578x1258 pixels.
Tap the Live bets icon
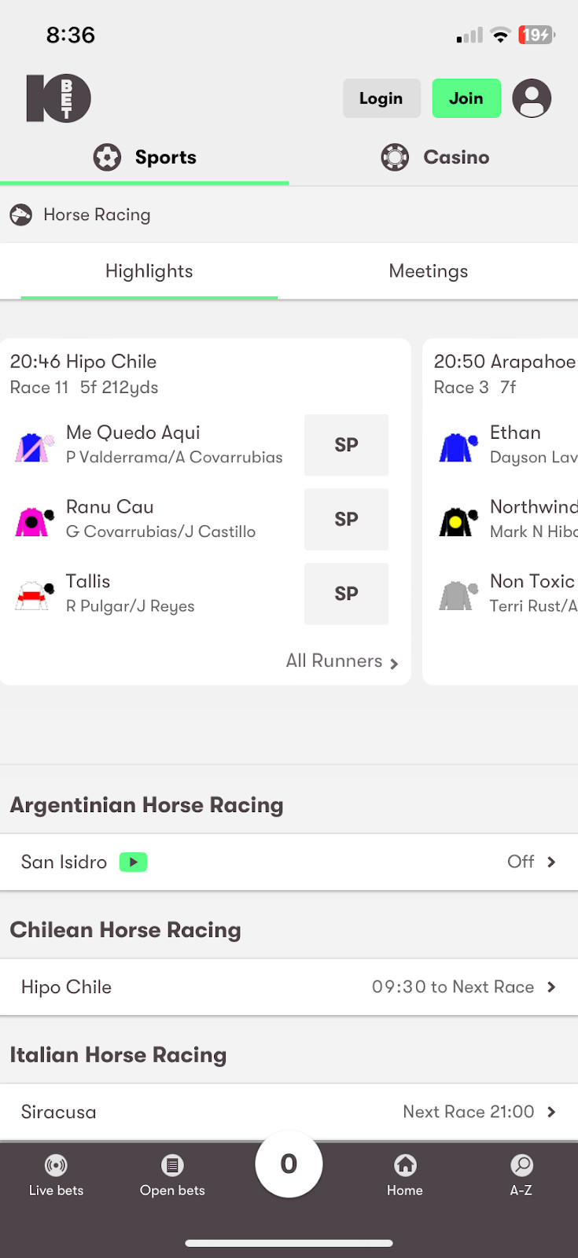click(x=56, y=1165)
